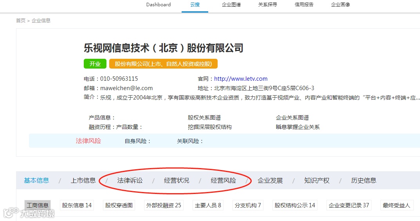This screenshot has height=221, width=420.
Task: Click 瞬息掌握企业关系 text
Action: pos(298,127)
